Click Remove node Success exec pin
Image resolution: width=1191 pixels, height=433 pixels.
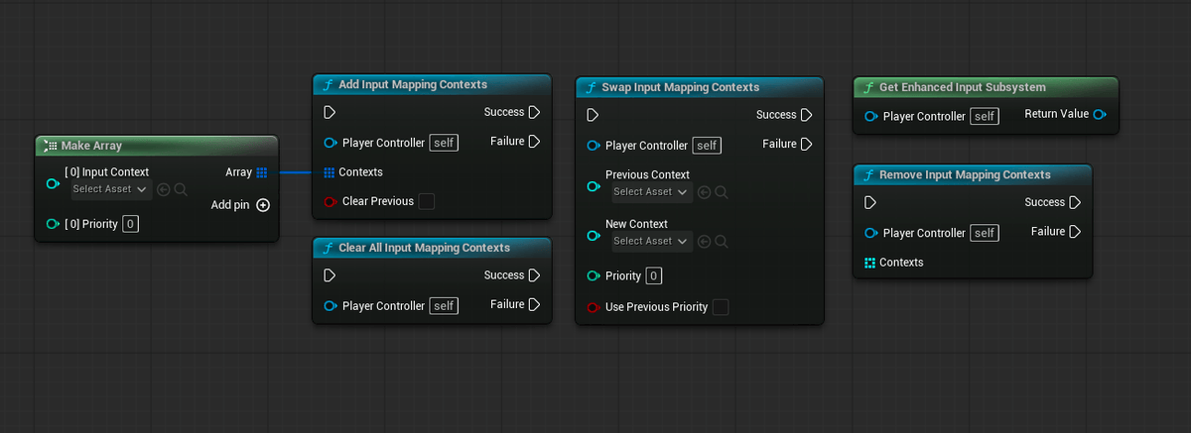coord(1075,202)
